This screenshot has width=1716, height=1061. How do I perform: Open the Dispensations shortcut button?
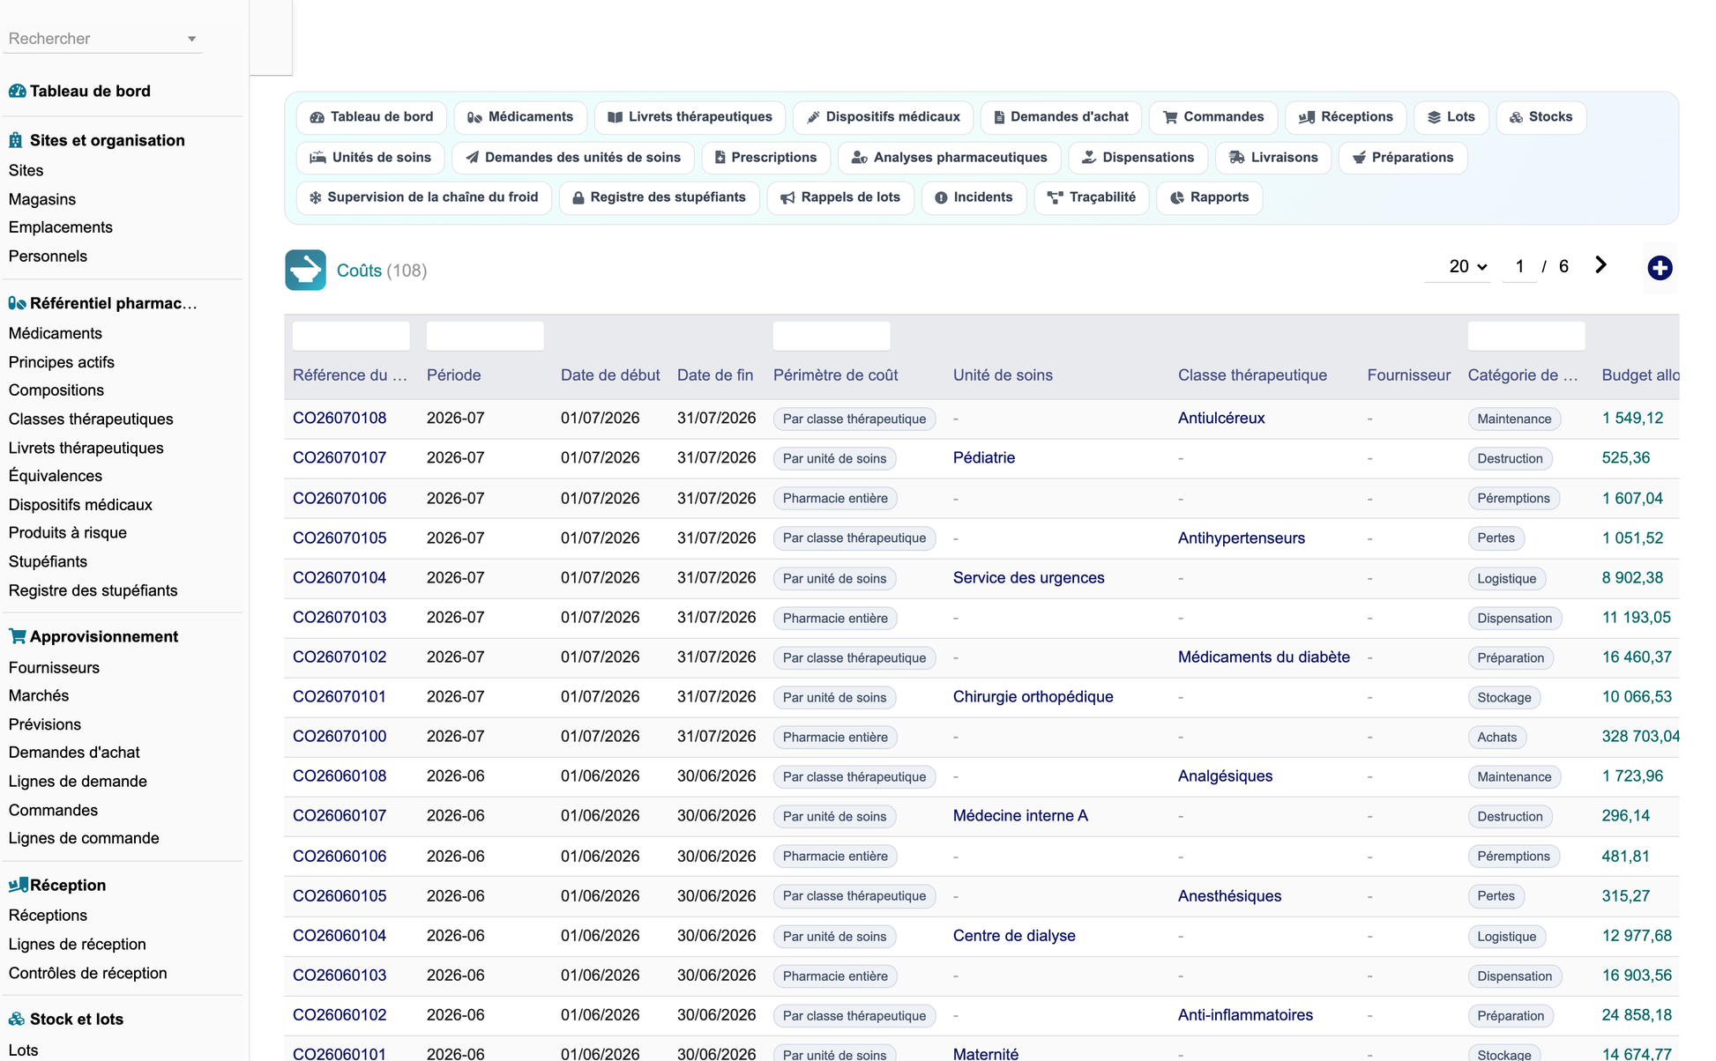(1138, 158)
